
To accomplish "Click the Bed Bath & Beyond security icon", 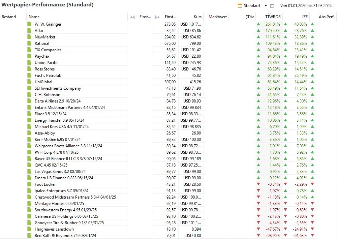I will click(29, 236).
